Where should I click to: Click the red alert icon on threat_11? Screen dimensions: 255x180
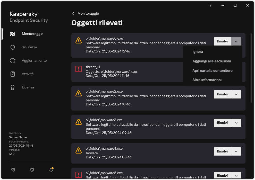[79, 69]
